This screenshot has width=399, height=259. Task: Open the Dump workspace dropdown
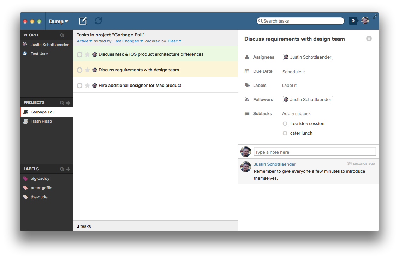coord(59,22)
